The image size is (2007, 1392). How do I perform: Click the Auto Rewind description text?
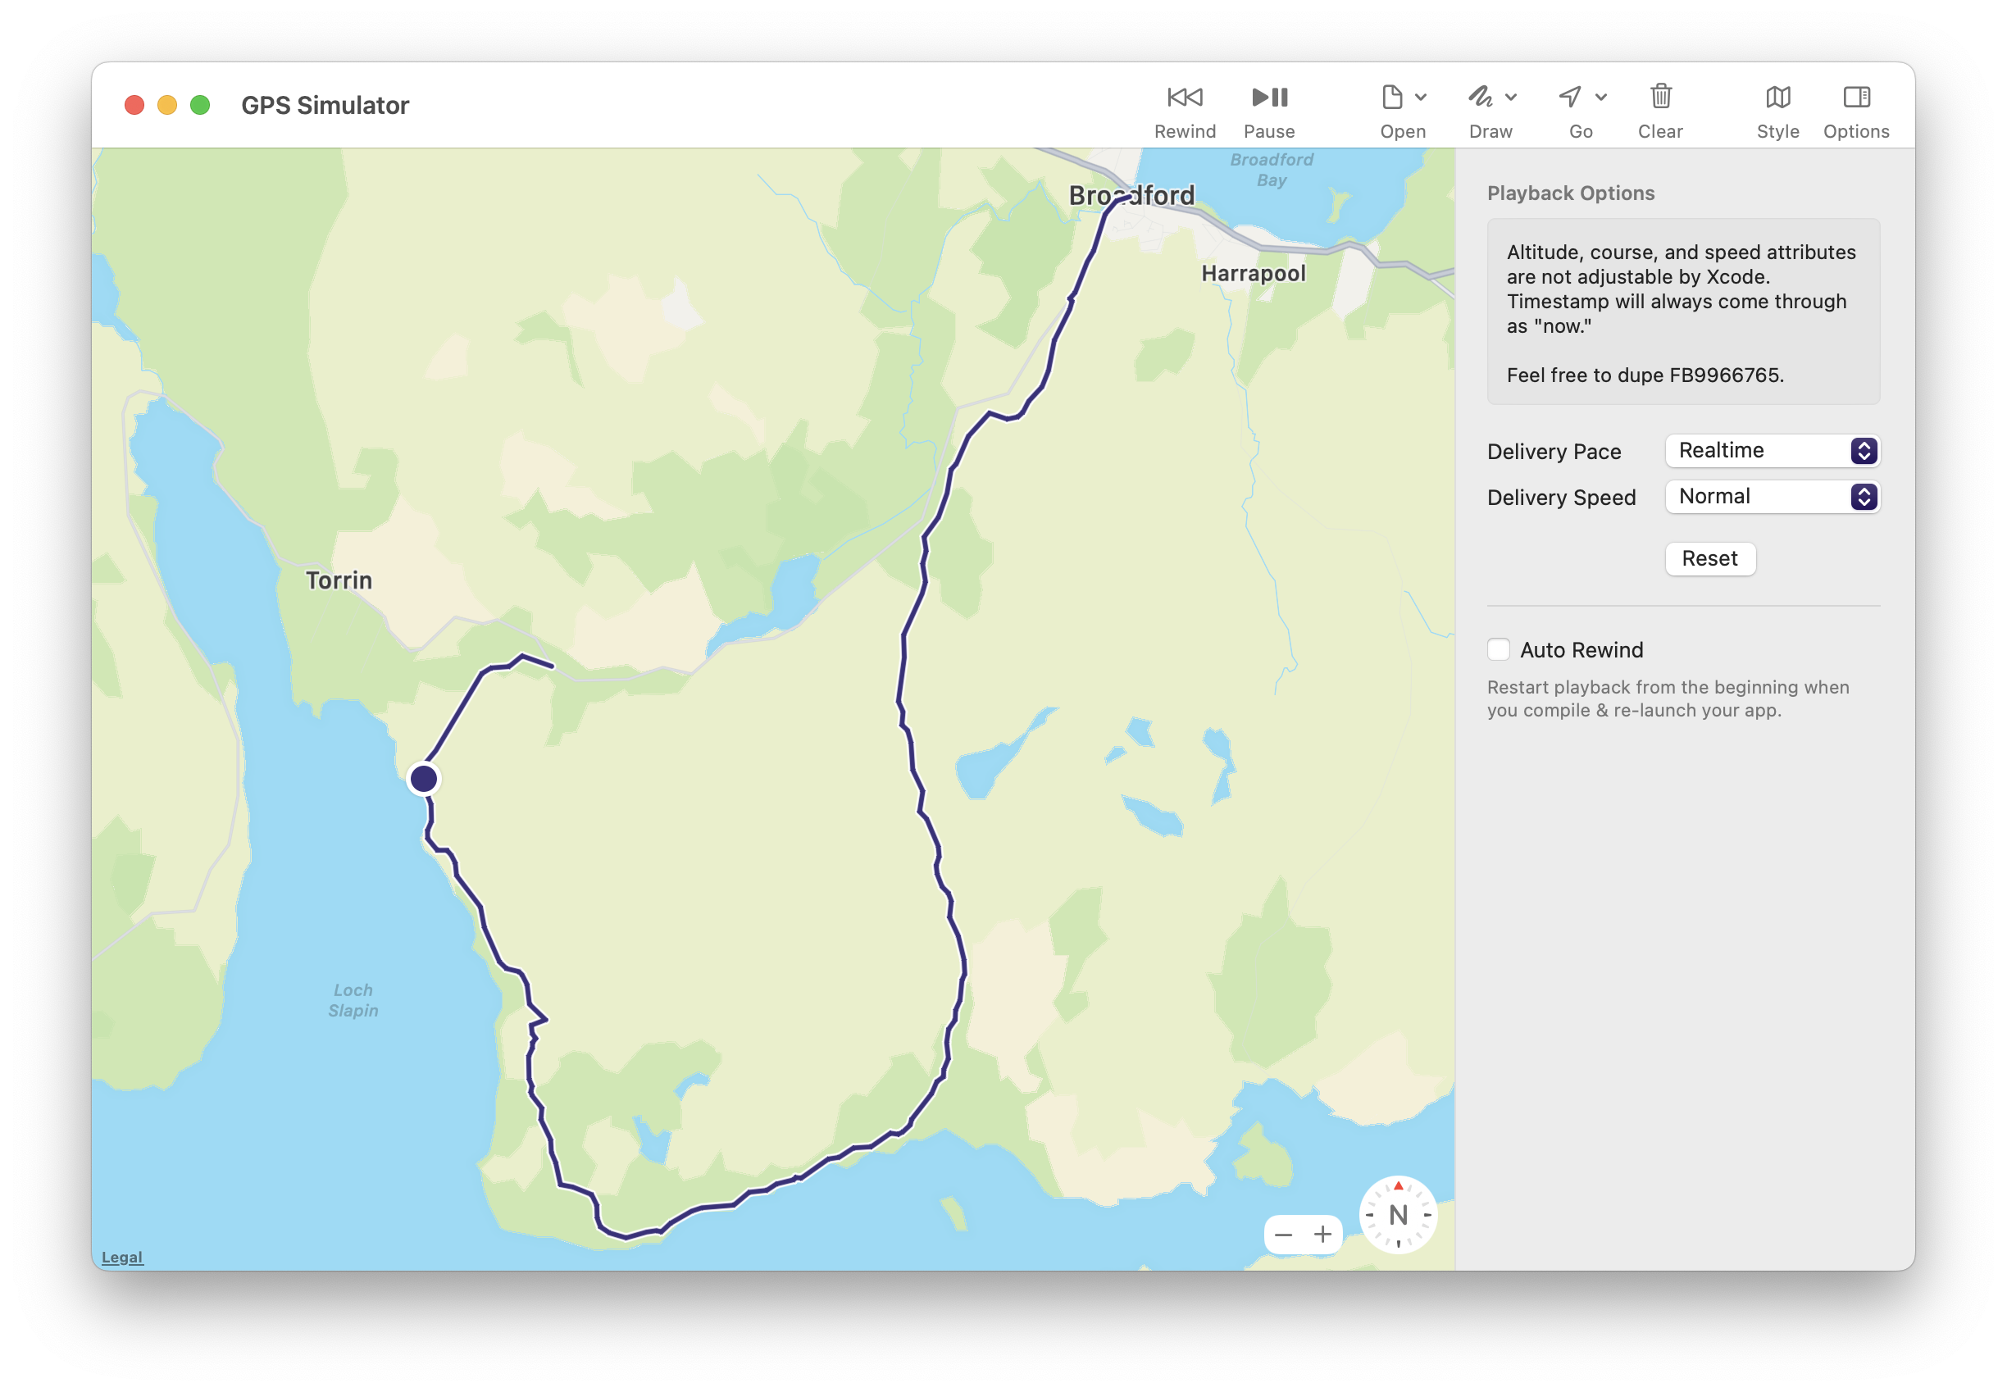click(x=1668, y=698)
